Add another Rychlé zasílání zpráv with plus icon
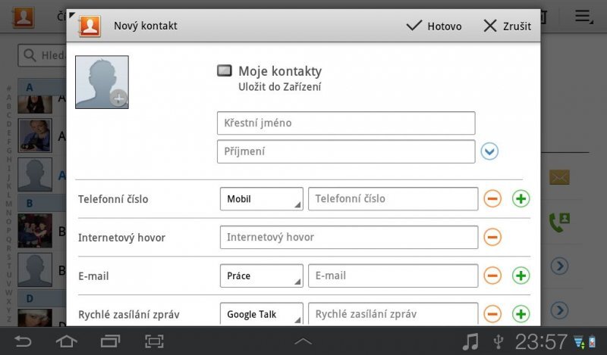Viewport: 607px width, 355px height. point(521,314)
